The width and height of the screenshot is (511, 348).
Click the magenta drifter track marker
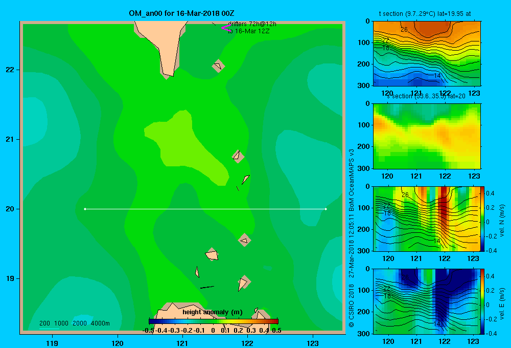226,28
